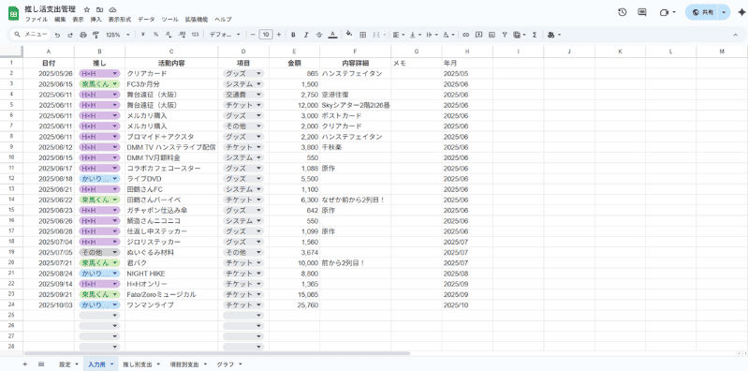Increase font size with plus button
The image size is (748, 371).
click(x=279, y=35)
